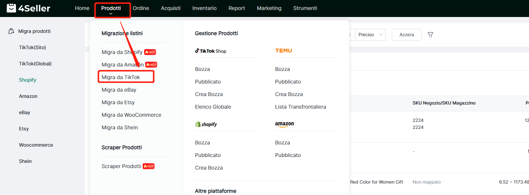Open Elenco Globale
The width and height of the screenshot is (529, 195).
point(213,107)
